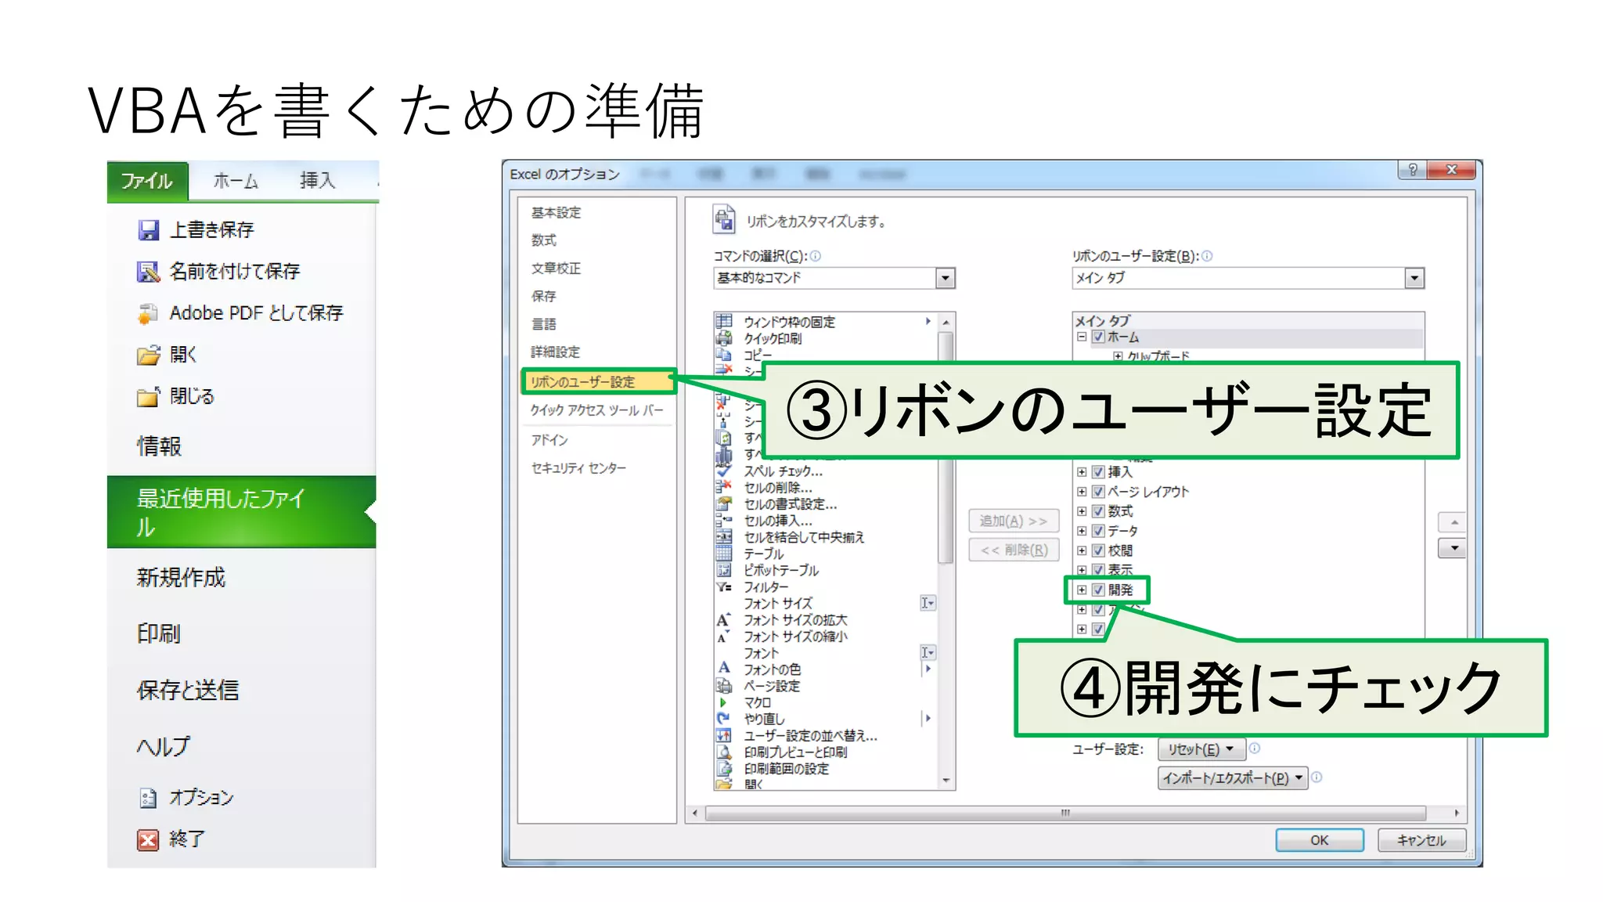Click the セルの削除 command icon
The image size is (1603, 902).
pos(724,487)
